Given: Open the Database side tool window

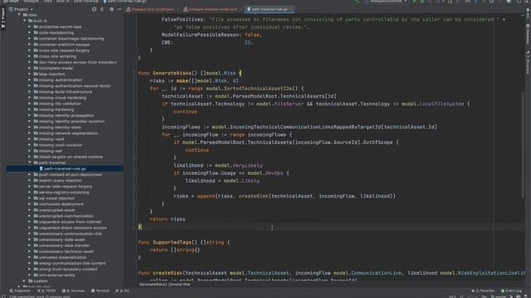Looking at the screenshot, I should click(x=528, y=34).
